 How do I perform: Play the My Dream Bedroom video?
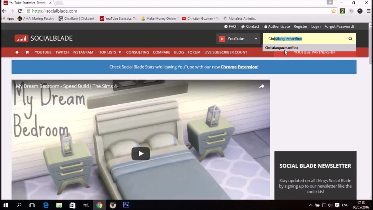pyautogui.click(x=141, y=154)
